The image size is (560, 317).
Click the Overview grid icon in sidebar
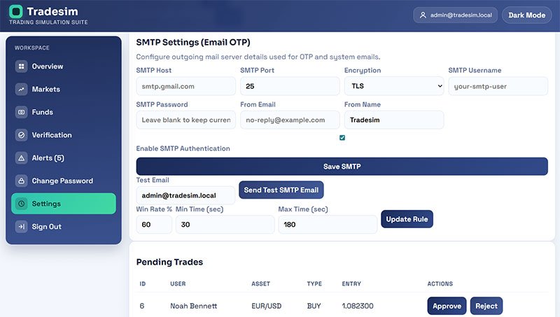[x=22, y=66]
